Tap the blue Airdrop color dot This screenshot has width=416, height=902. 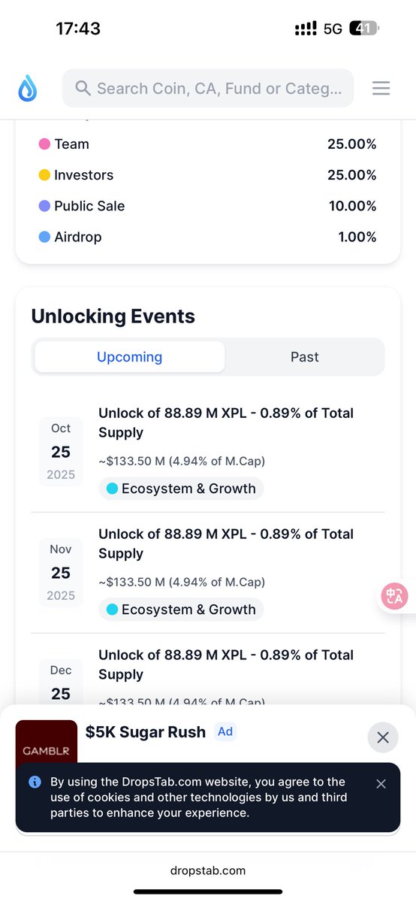point(44,237)
